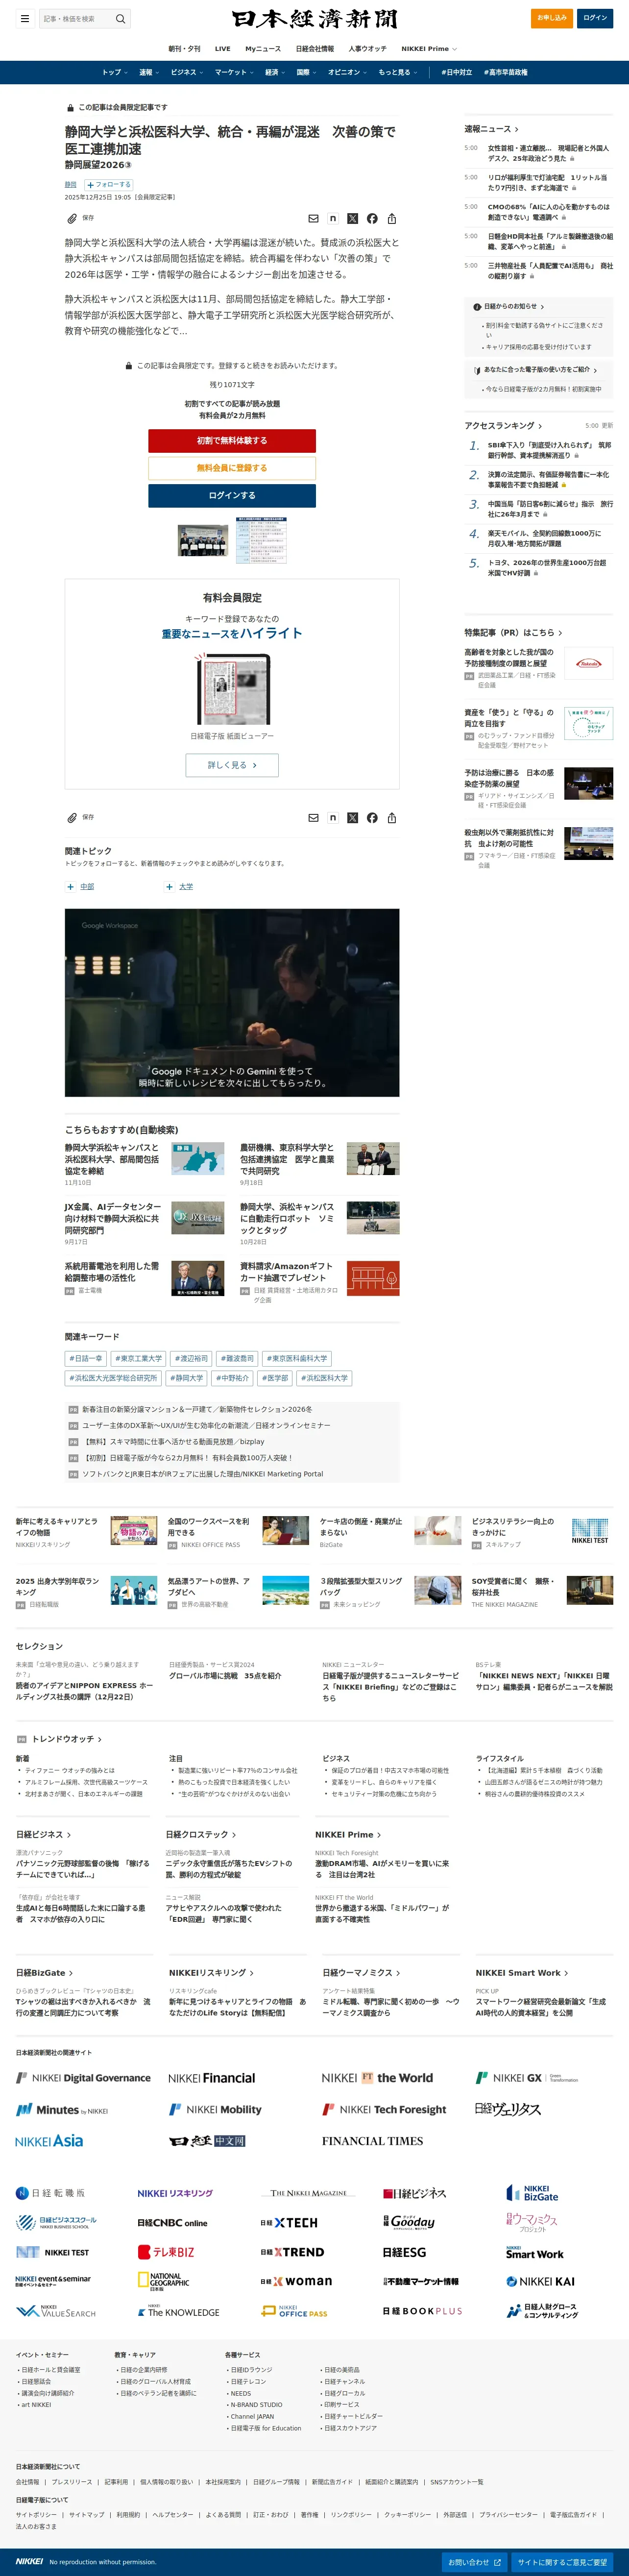Open the 速報ニュース heading link
This screenshot has height=2576, width=629.
491,129
